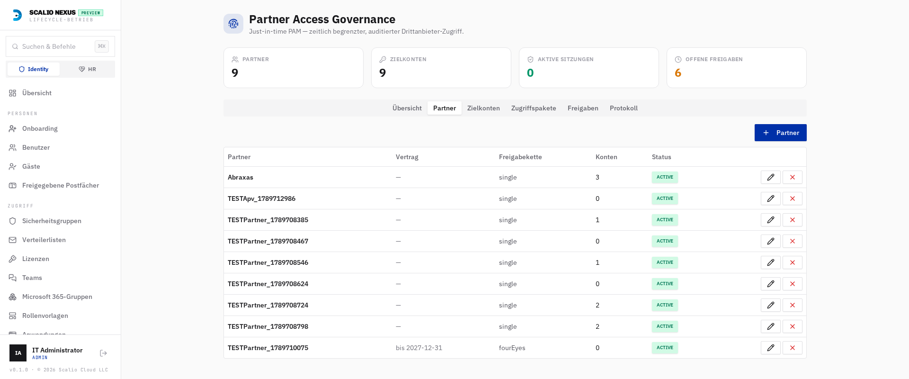
Task: Open Lizenzen in the sidebar
Action: click(x=60, y=259)
